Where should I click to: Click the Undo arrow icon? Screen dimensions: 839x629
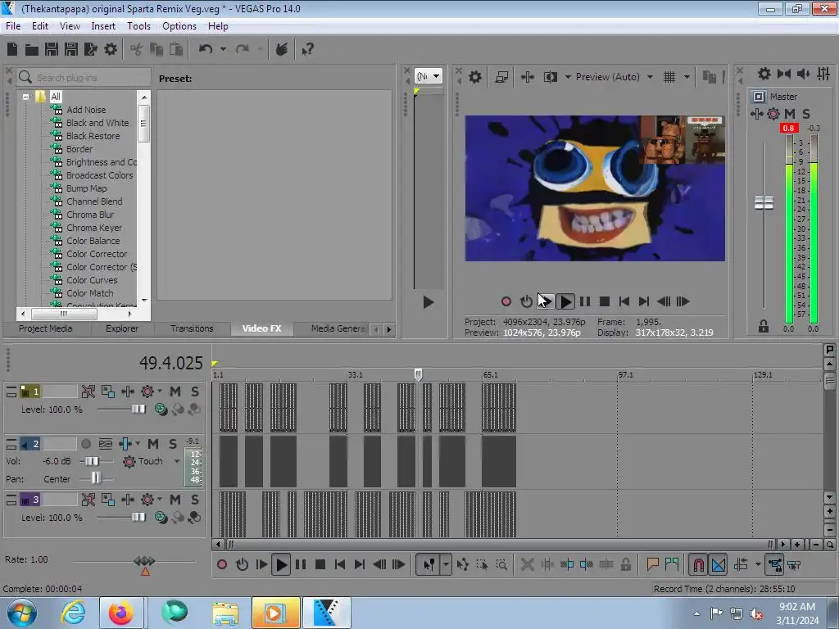pos(206,49)
